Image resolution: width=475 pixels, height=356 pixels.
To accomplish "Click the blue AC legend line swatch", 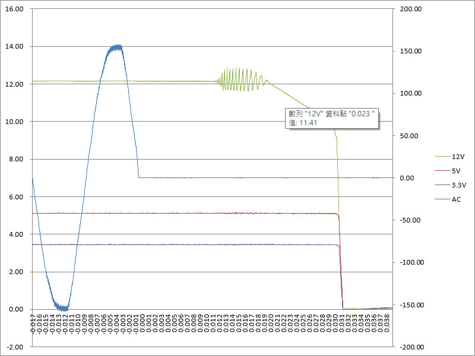I will click(442, 199).
